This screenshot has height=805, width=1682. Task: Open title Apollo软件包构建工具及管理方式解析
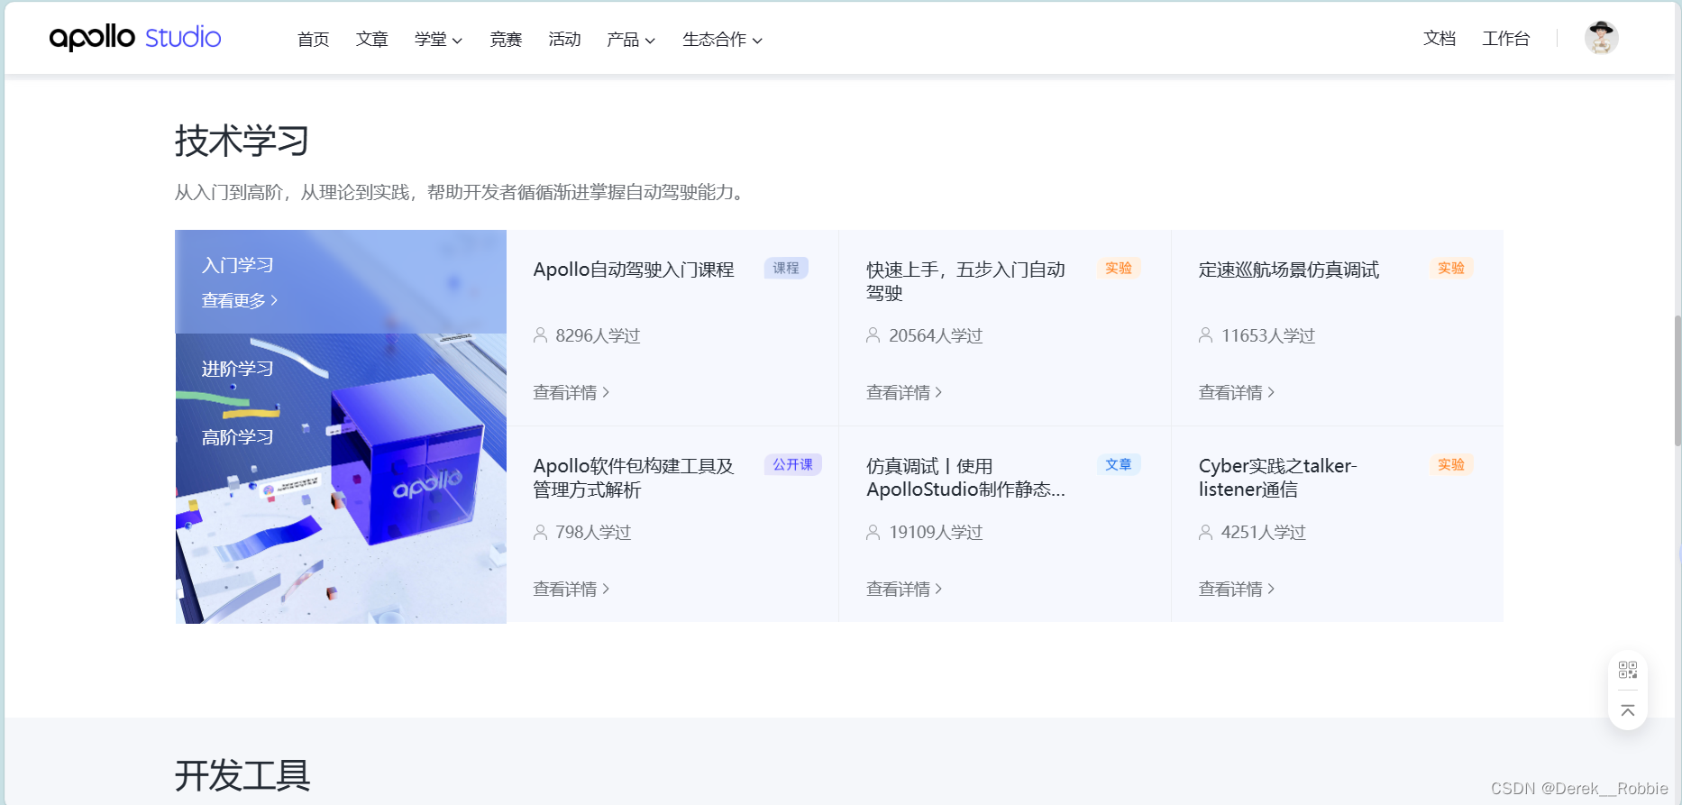click(634, 478)
